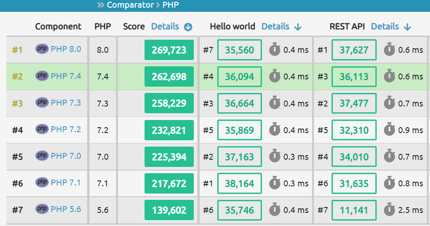
Task: Open the PHP 7.0 component link
Action: point(66,156)
